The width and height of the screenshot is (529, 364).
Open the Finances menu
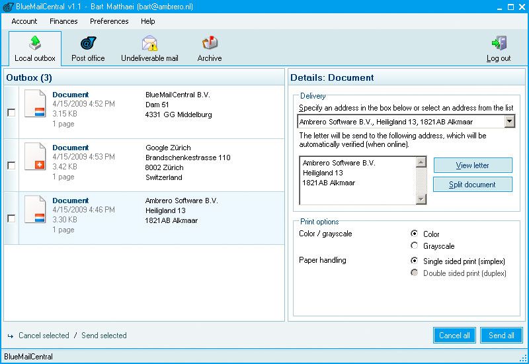coord(63,21)
